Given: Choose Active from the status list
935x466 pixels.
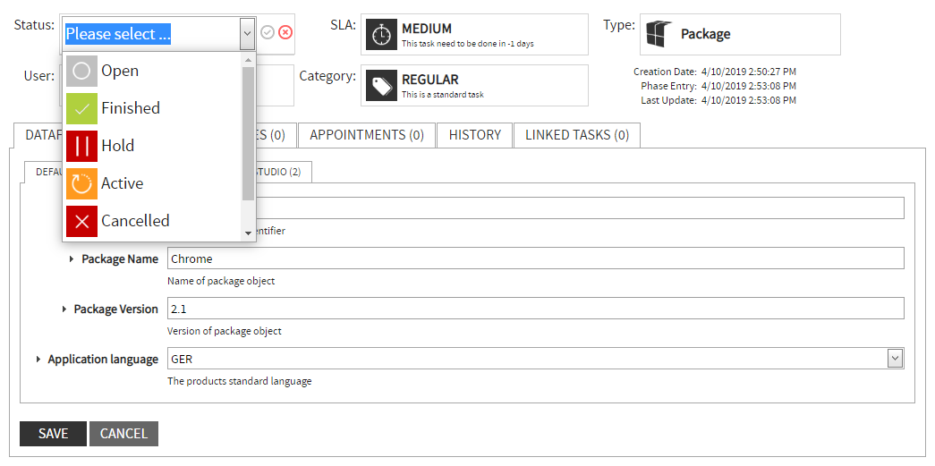Looking at the screenshot, I should click(x=152, y=183).
